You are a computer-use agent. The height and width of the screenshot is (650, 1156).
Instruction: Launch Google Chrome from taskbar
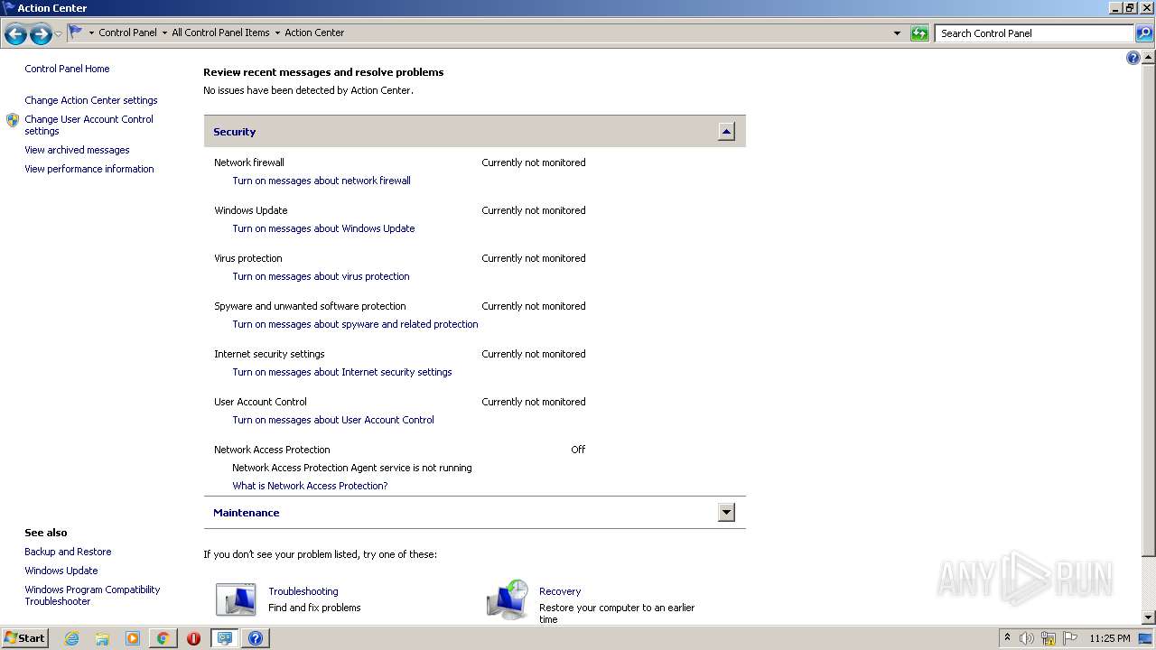pos(163,638)
